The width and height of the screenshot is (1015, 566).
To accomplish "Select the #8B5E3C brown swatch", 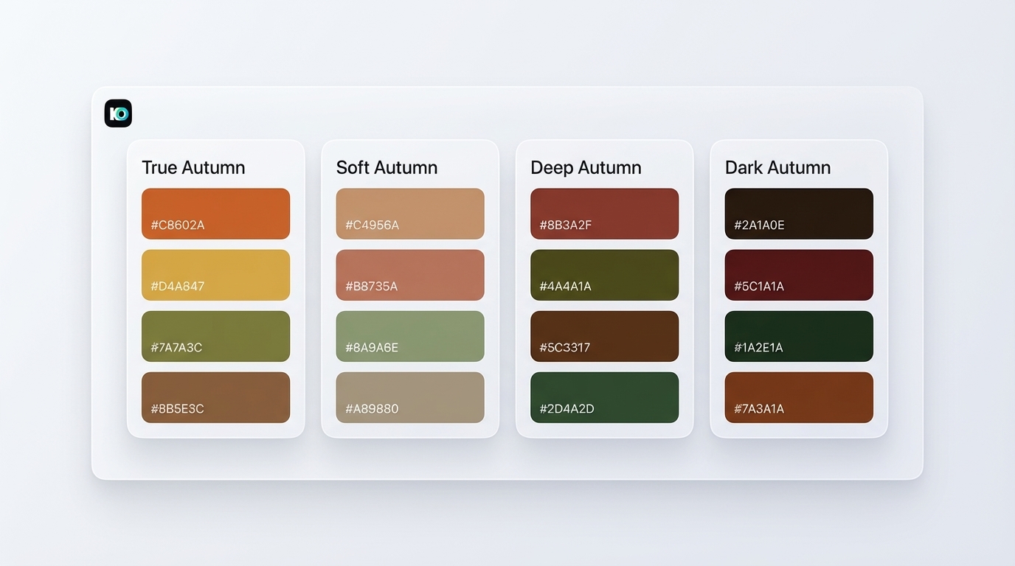I will (215, 397).
